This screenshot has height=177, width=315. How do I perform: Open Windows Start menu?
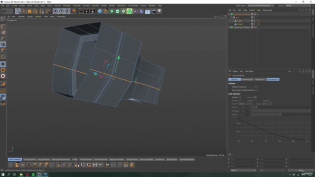click(3, 175)
